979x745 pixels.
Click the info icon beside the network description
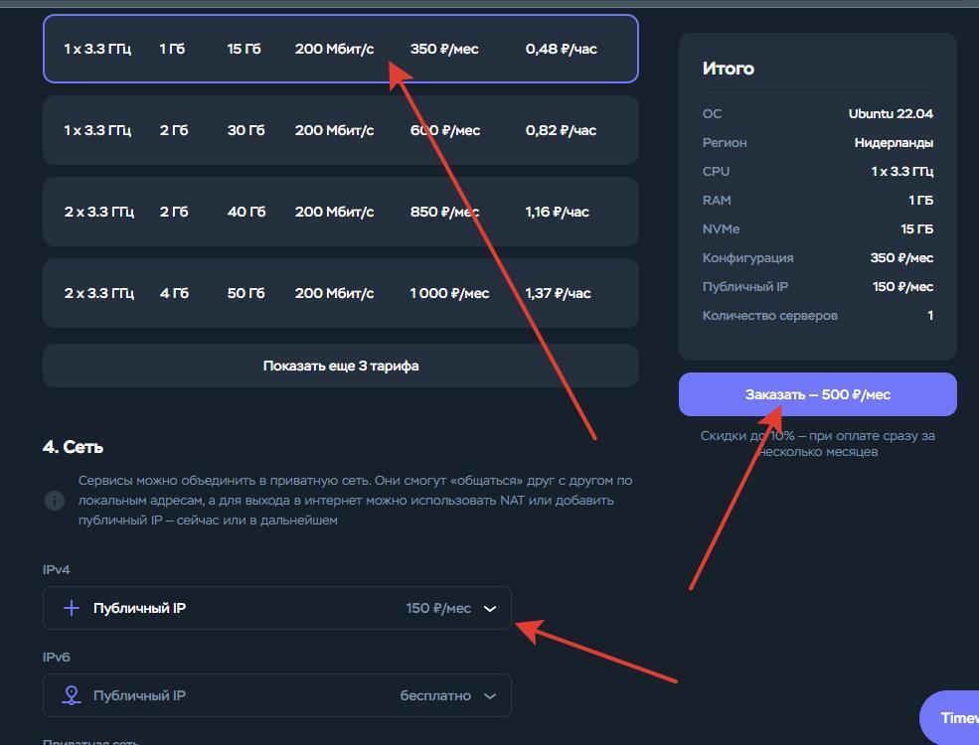[55, 501]
